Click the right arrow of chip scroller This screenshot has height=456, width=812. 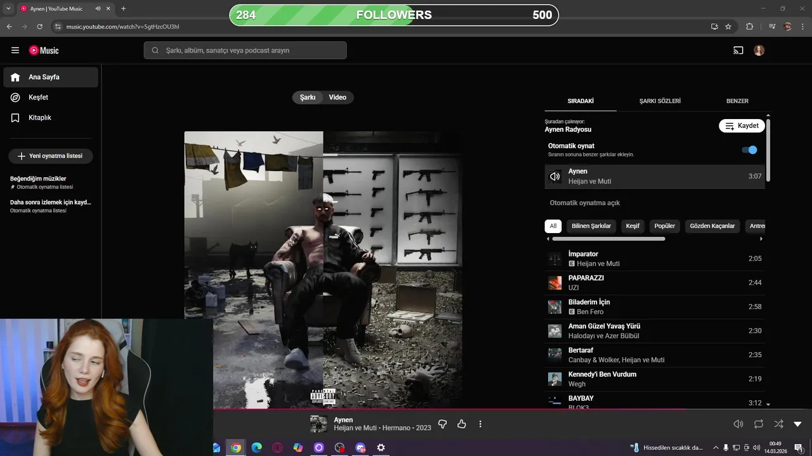pos(761,239)
